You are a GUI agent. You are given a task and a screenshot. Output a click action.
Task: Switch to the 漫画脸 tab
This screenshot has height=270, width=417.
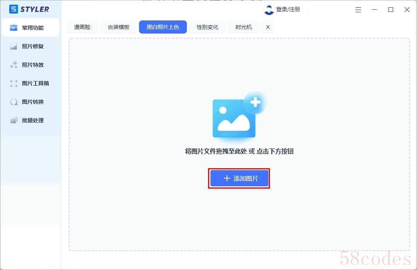tap(82, 27)
